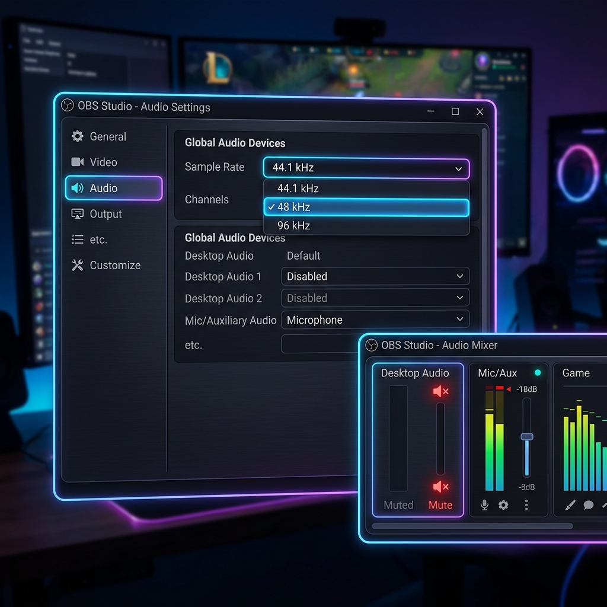607x607 pixels.
Task: Click the Mic/Aux volume slider handle
Action: (x=527, y=437)
